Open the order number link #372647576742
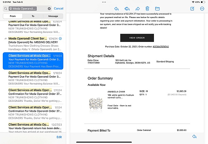The height and width of the screenshot is (144, 208). [x=161, y=47]
